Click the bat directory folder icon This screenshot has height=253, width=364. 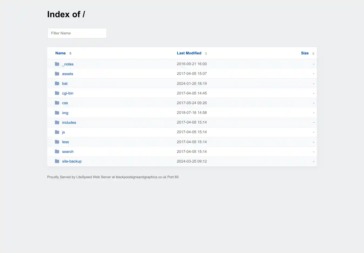pyautogui.click(x=57, y=83)
